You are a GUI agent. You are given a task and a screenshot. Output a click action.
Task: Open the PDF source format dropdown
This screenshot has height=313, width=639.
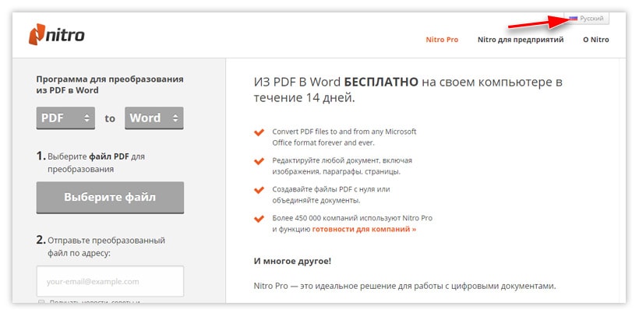tap(65, 118)
